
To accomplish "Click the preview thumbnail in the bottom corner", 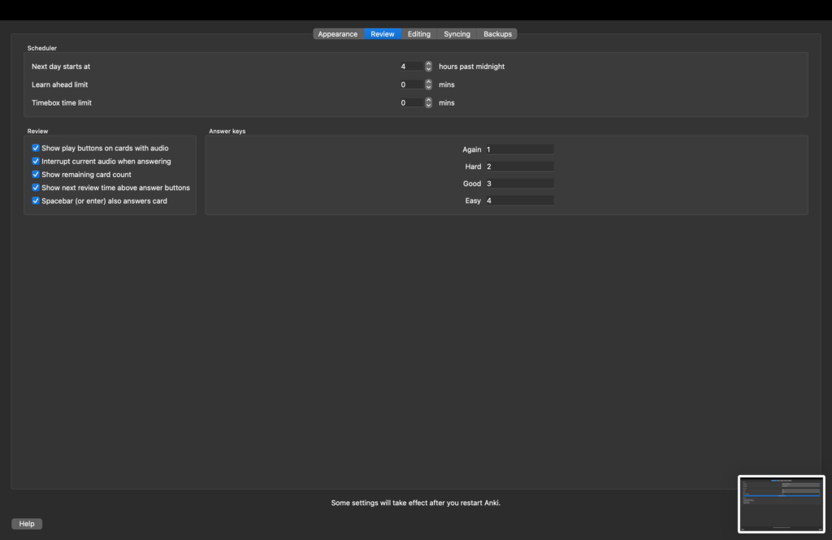I will (781, 504).
